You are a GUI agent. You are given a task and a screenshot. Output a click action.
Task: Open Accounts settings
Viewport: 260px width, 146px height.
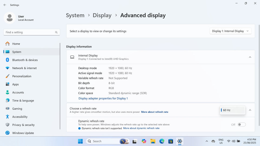(31, 92)
